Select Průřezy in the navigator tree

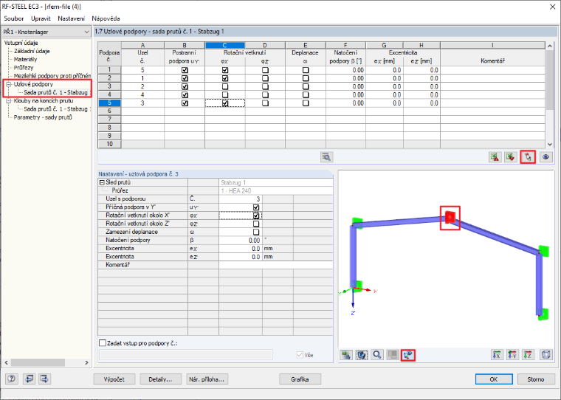24,68
